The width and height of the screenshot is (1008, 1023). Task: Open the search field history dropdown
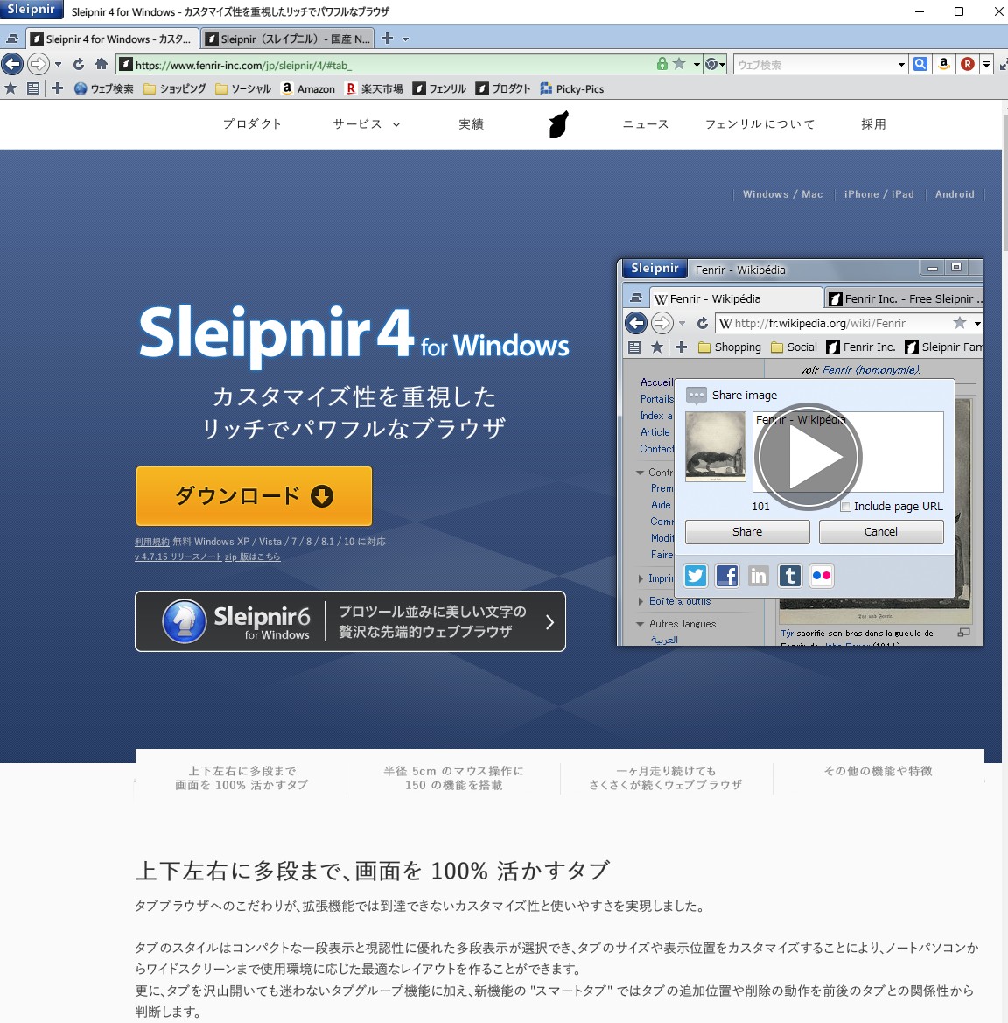[901, 64]
